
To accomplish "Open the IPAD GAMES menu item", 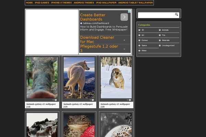I will tap(42, 3).
